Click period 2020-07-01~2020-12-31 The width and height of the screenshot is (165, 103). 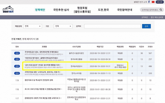coord(100,98)
